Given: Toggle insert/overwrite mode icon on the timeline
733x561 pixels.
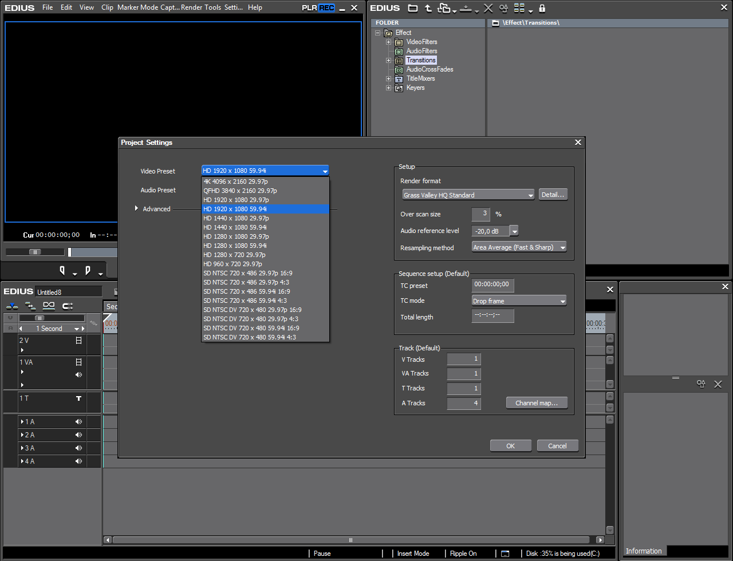Looking at the screenshot, I should (12, 306).
